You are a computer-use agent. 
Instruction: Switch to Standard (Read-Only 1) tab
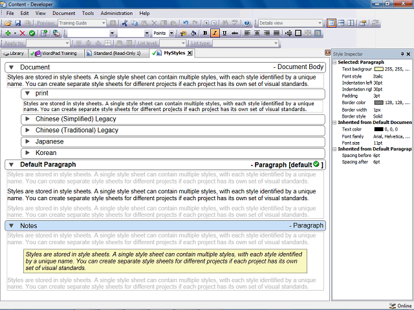(115, 53)
